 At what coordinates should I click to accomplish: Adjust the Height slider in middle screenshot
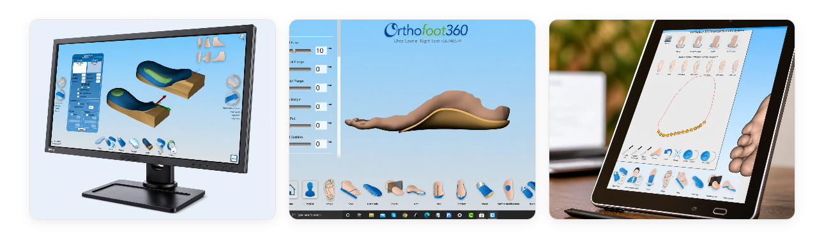click(x=300, y=107)
